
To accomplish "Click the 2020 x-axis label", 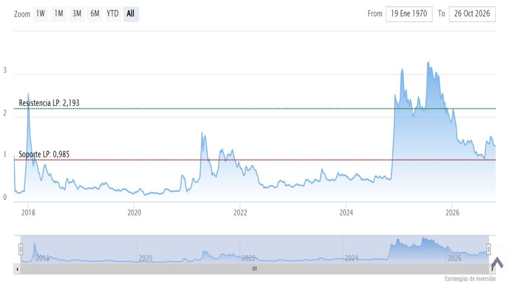I will (134, 212).
